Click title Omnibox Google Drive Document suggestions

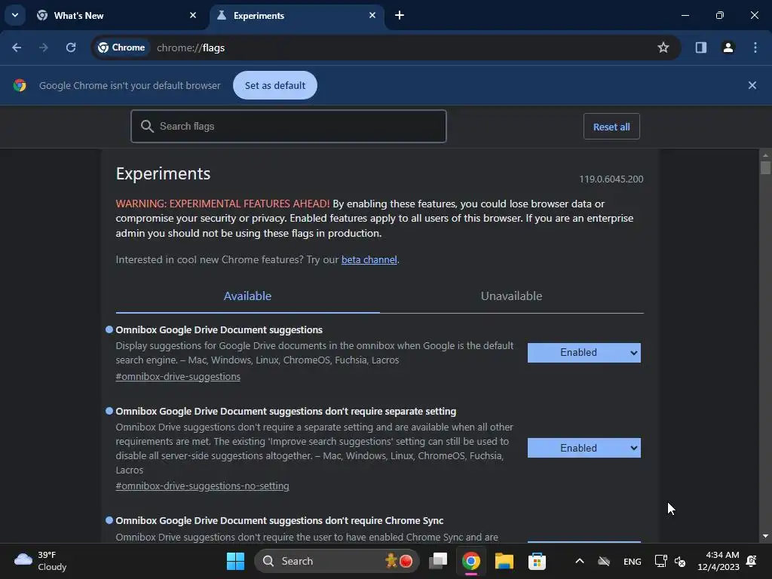(x=219, y=330)
